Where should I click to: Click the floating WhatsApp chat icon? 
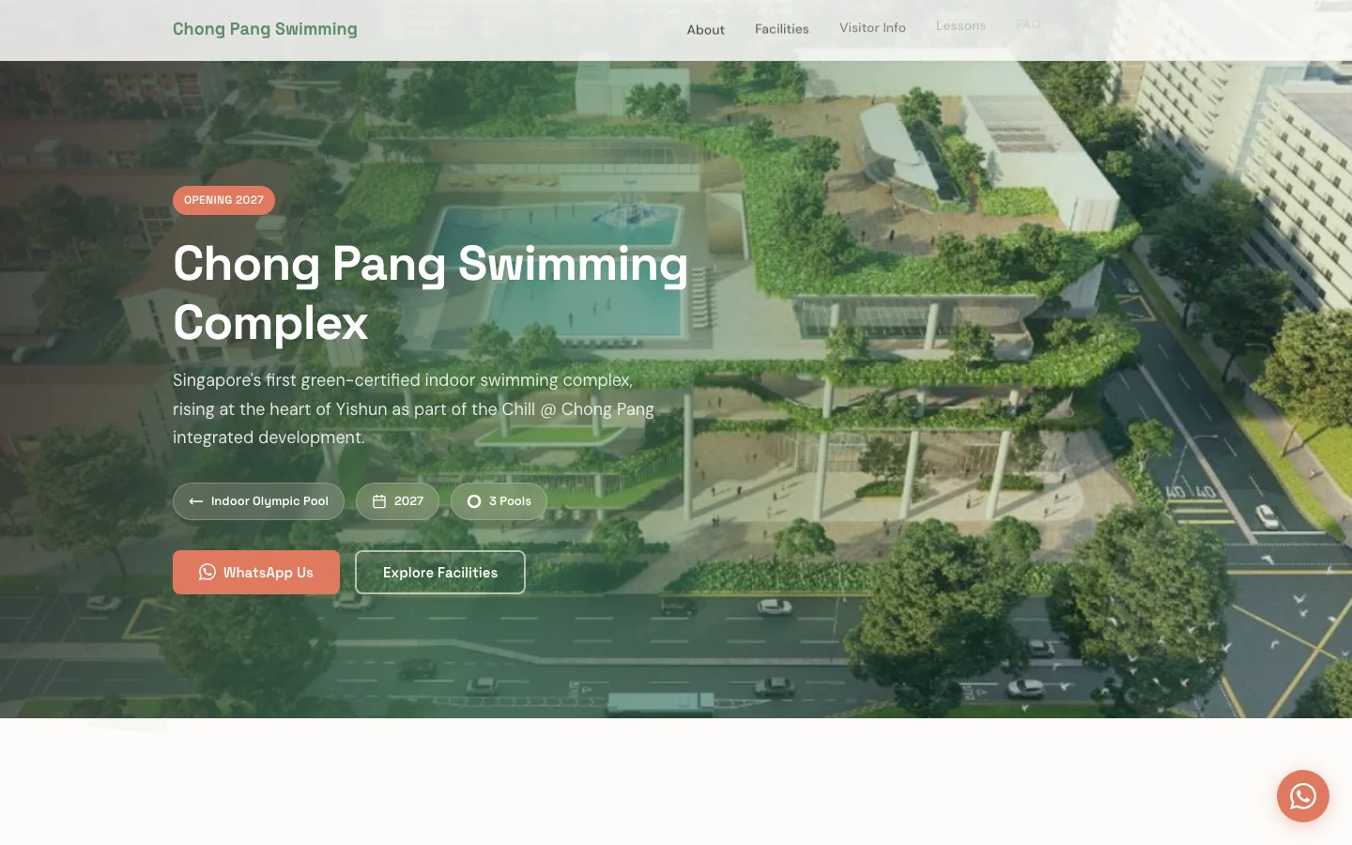tap(1302, 796)
